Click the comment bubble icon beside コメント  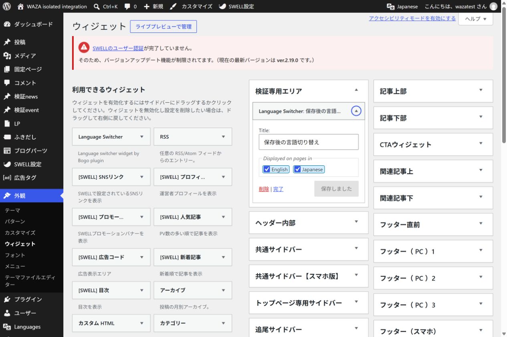pyautogui.click(x=7, y=83)
